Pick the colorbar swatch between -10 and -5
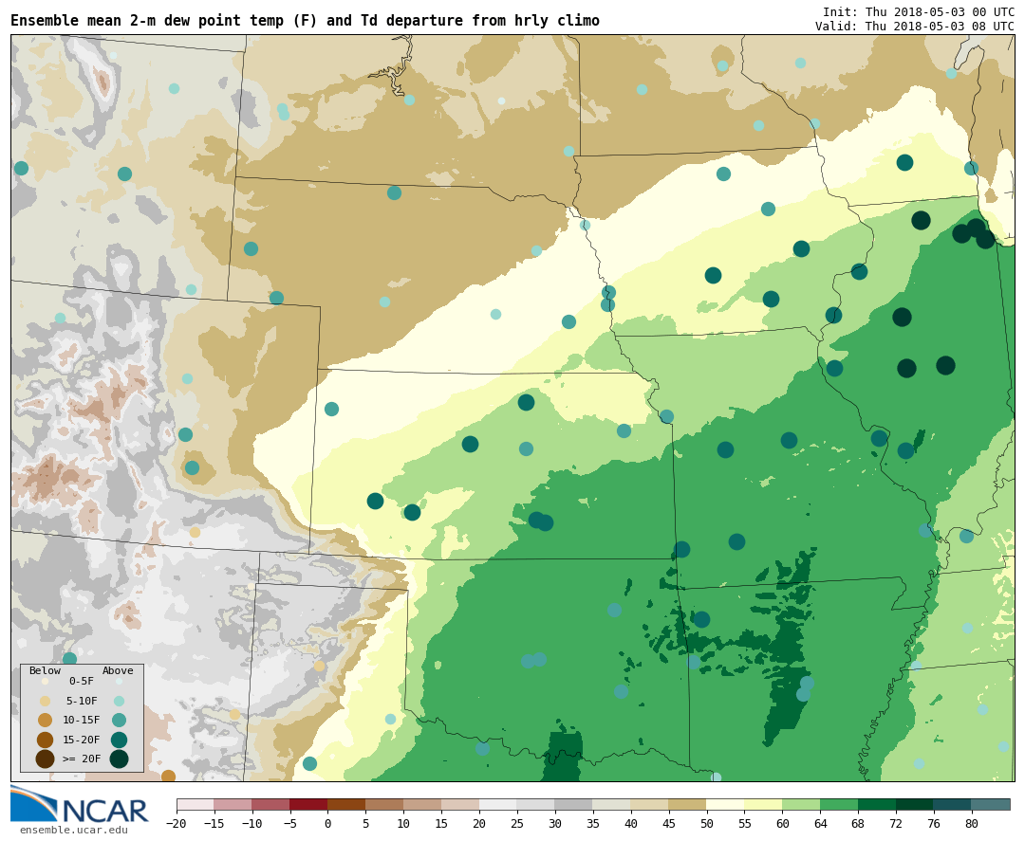The width and height of the screenshot is (1025, 841). click(270, 804)
